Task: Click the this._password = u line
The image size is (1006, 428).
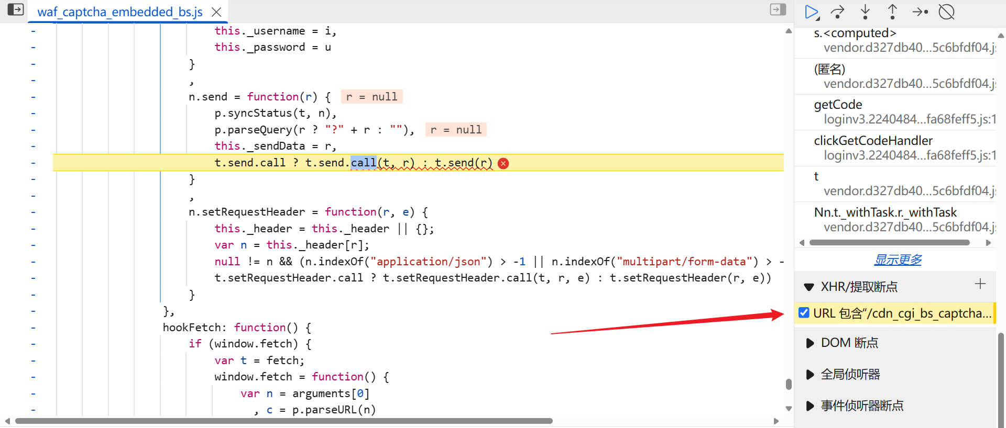Action: tap(272, 47)
